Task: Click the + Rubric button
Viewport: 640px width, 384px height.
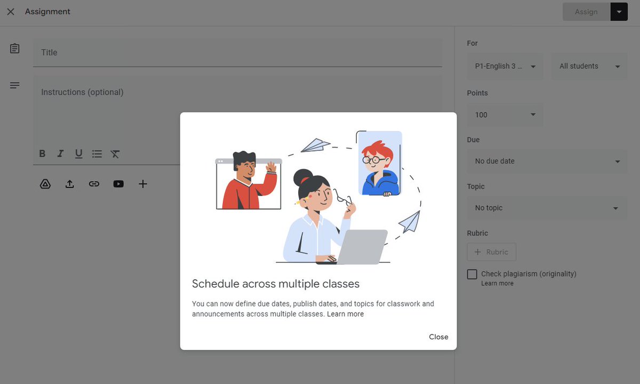Action: (x=492, y=252)
